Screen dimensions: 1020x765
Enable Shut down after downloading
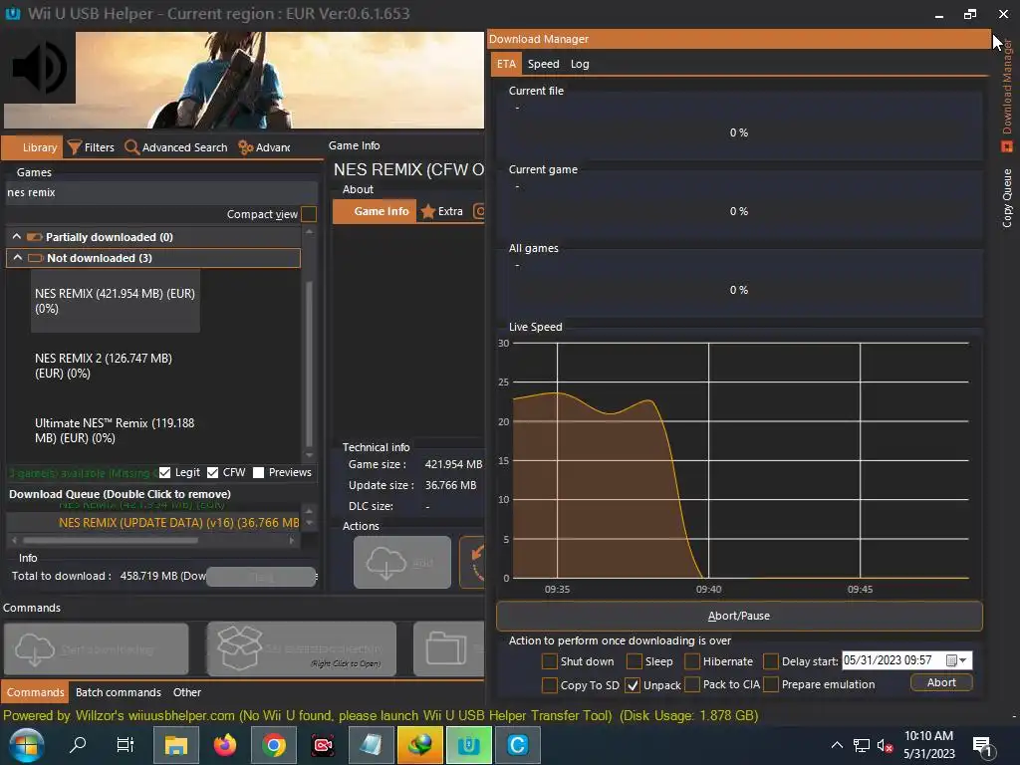[550, 661]
